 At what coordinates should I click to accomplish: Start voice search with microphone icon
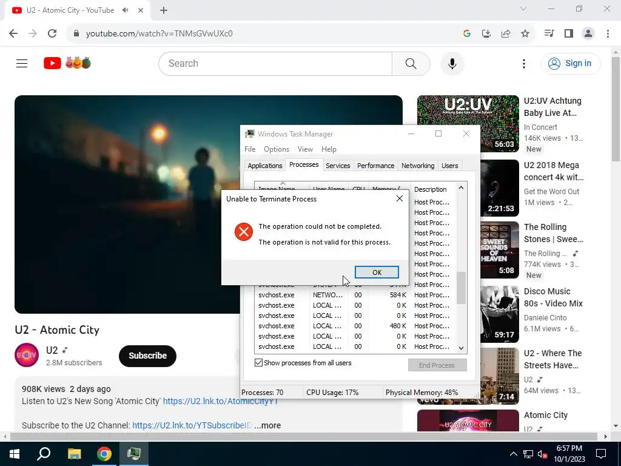[452, 63]
